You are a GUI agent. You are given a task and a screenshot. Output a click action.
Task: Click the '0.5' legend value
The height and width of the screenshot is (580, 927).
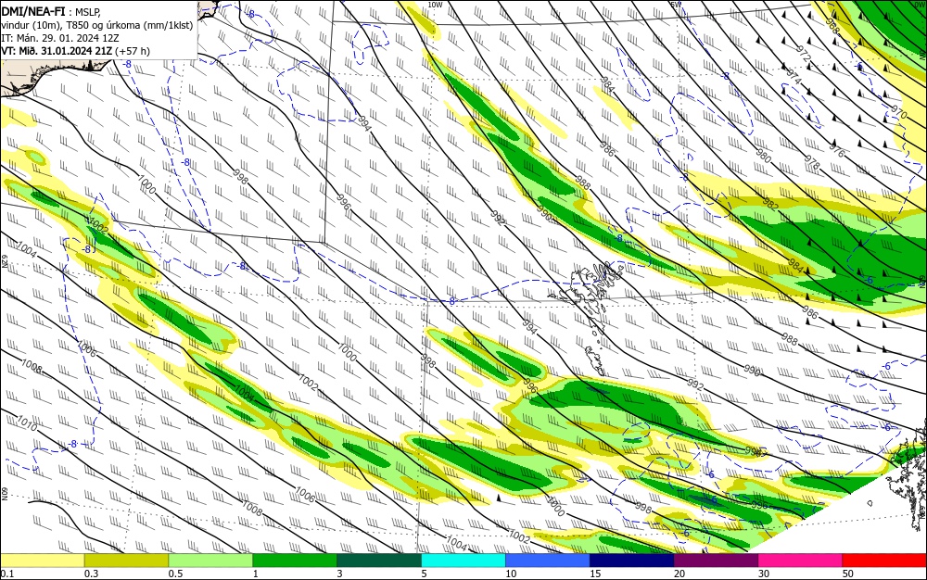tap(175, 574)
